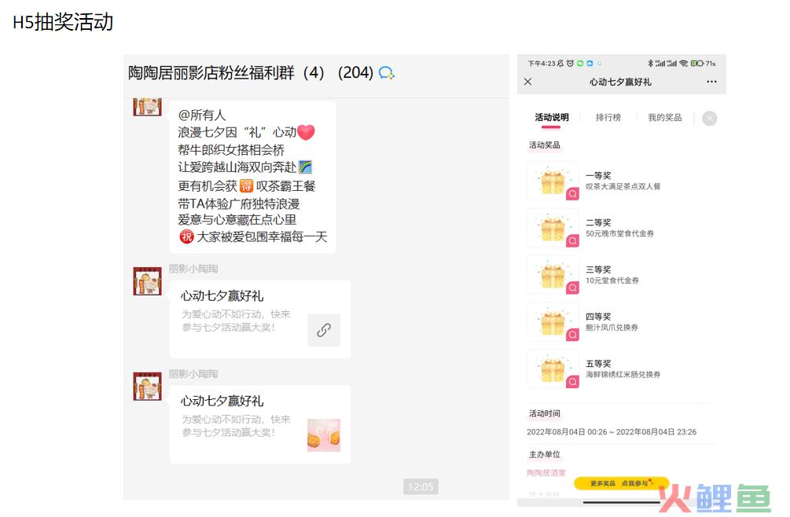Click 丽影小陶陶 sender name above second card
Screen dimensions: 790x517
coord(193,374)
